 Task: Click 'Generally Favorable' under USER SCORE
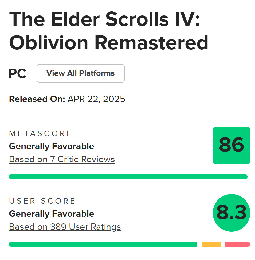[x=52, y=214]
